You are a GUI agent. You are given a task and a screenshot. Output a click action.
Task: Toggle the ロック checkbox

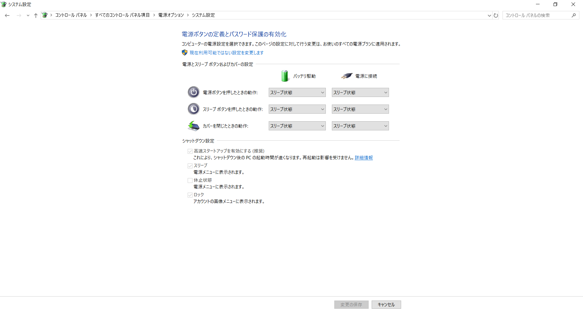pos(190,195)
